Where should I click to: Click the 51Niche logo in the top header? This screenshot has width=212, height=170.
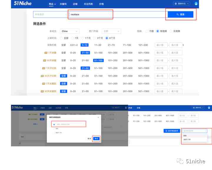click(23, 3)
